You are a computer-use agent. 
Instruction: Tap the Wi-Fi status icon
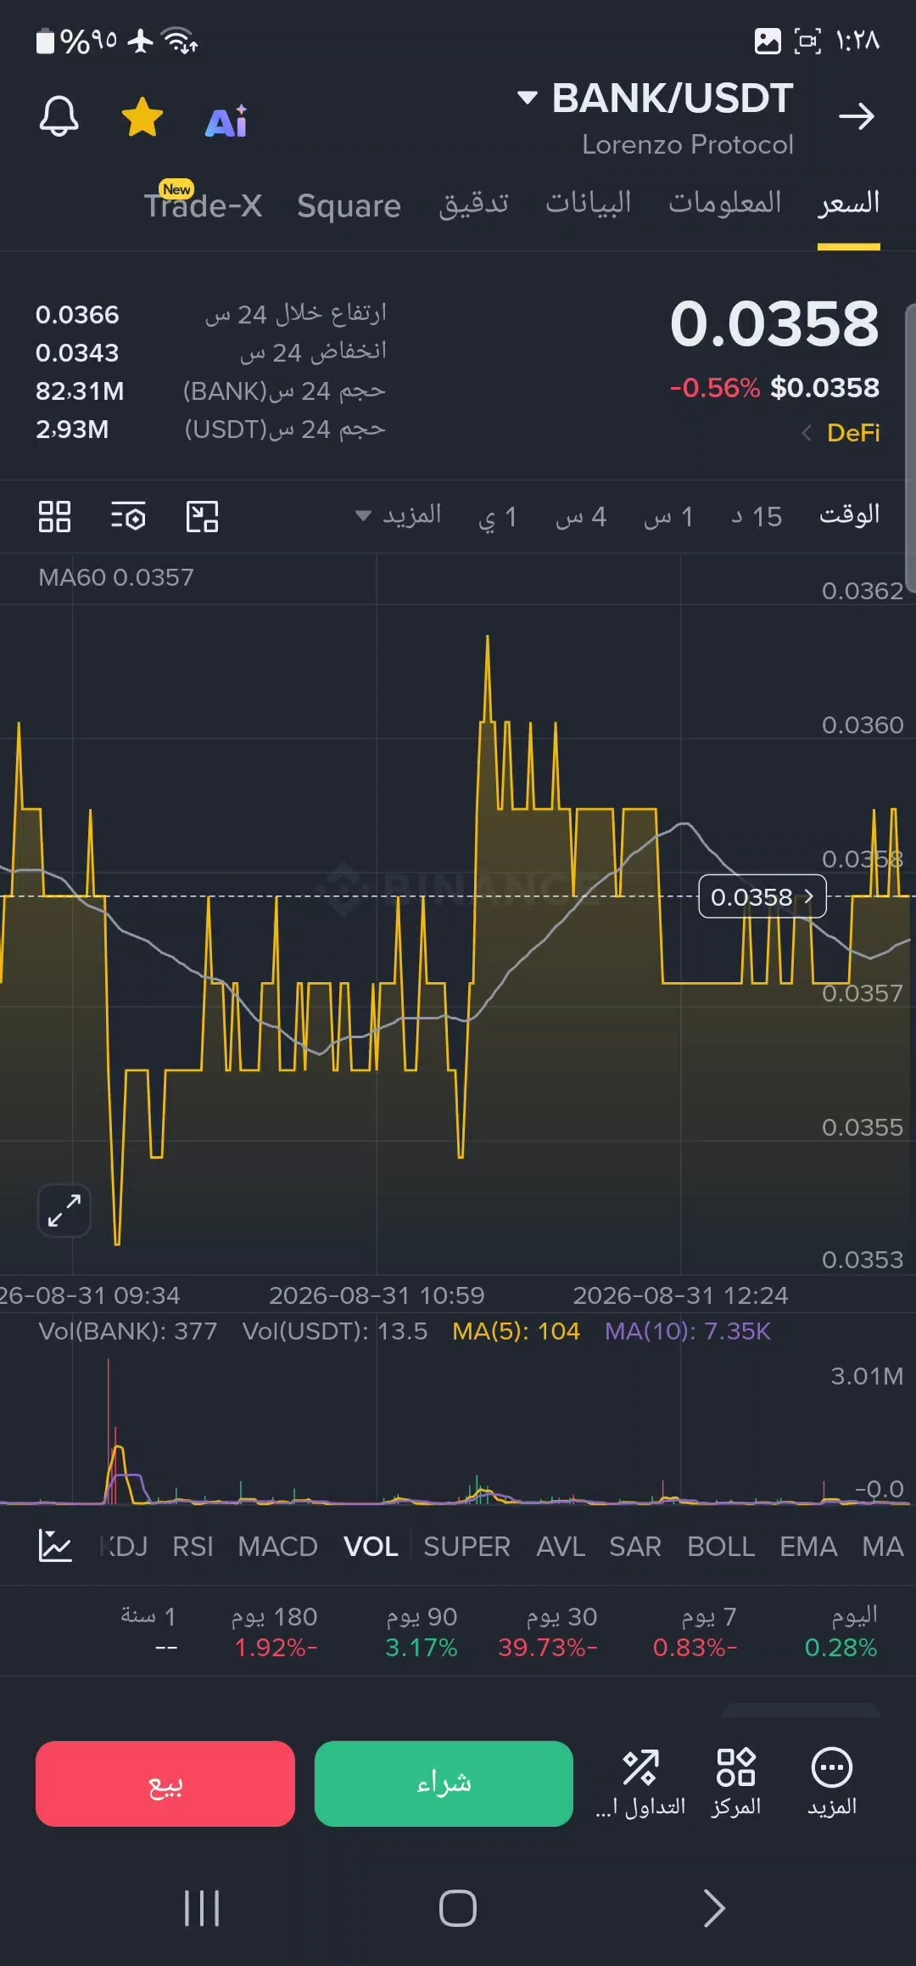(x=180, y=40)
